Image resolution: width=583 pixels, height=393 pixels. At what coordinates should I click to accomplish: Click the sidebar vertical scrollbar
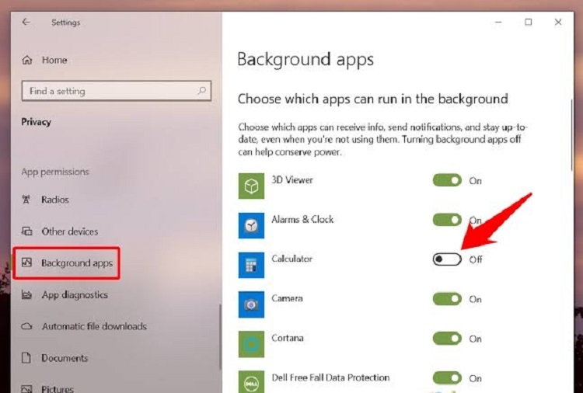[x=220, y=337]
